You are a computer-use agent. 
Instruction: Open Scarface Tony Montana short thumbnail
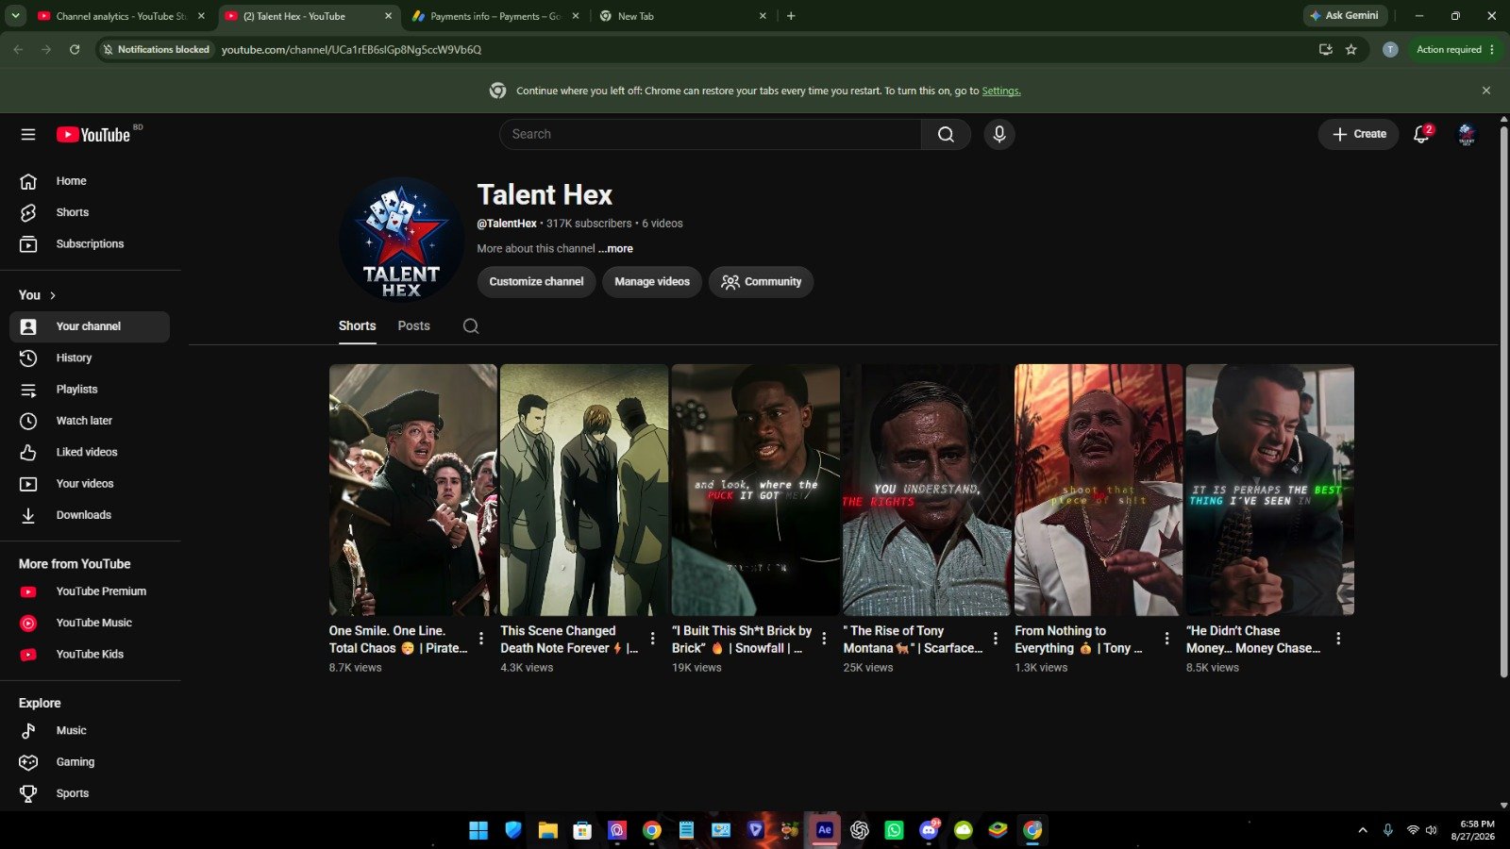[927, 490]
